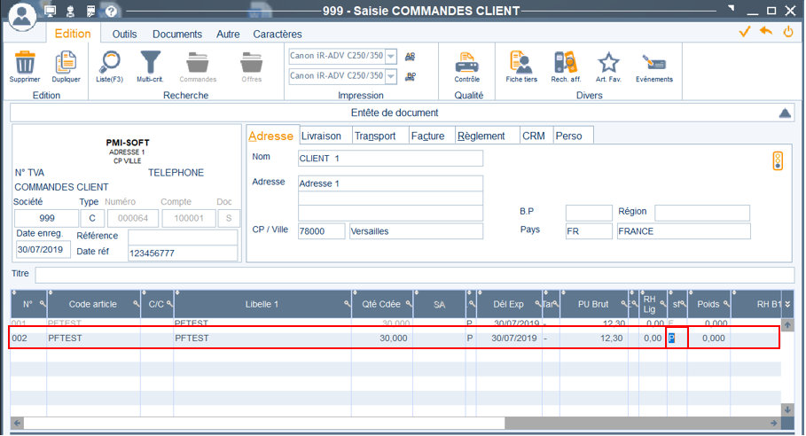Click row 002 quantity 30,000 cell
This screenshot has width=806, height=436.
pos(382,338)
